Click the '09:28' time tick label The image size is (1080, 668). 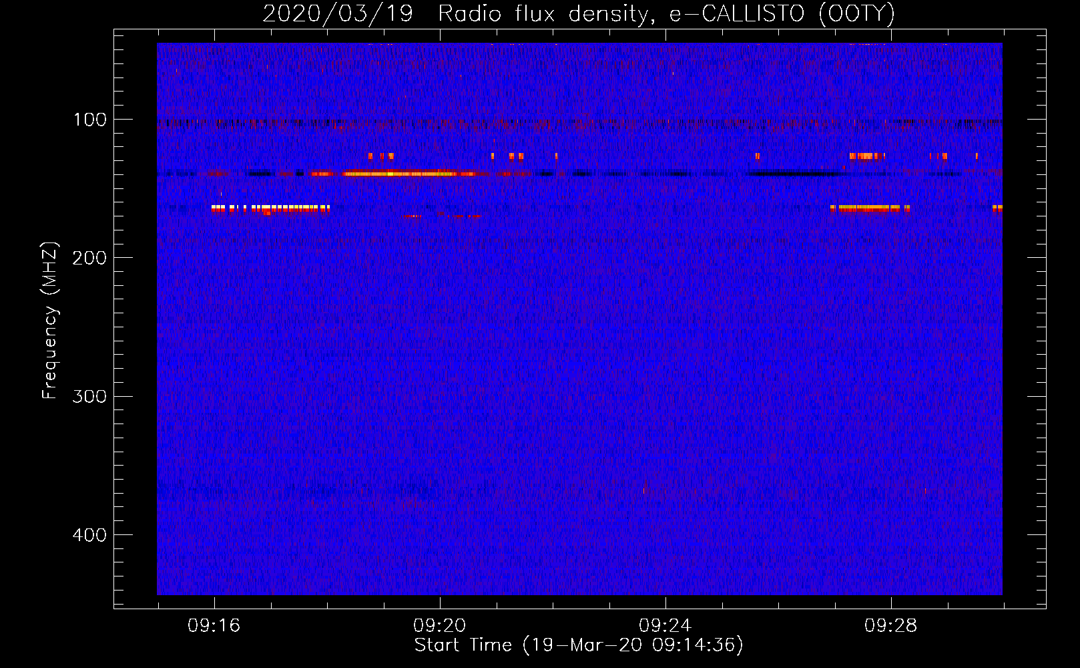coord(890,626)
